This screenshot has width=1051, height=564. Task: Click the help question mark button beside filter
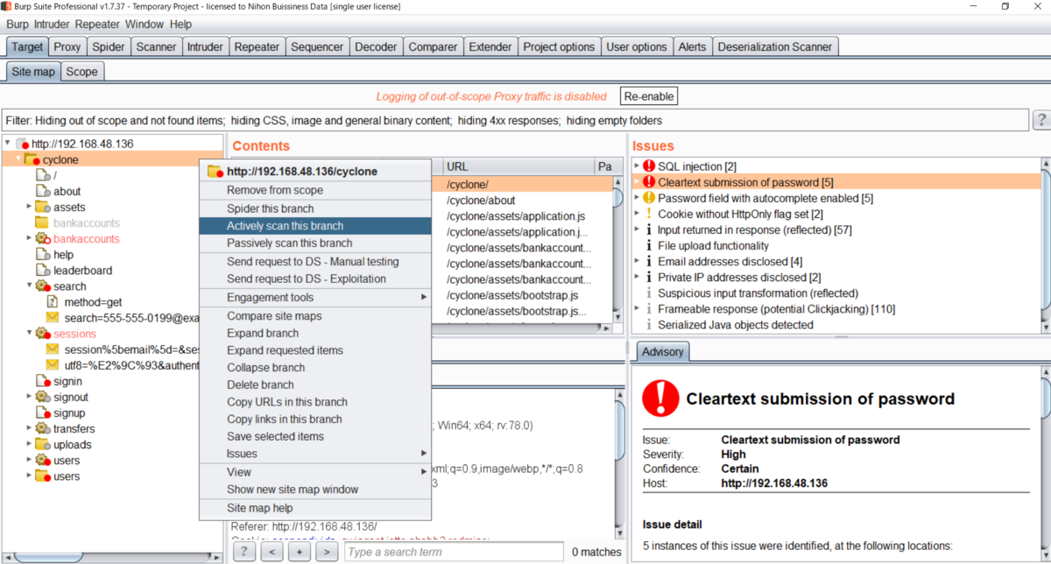click(1041, 120)
